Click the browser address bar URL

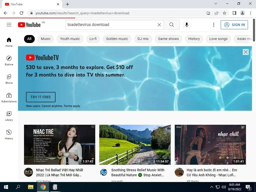(82, 13)
